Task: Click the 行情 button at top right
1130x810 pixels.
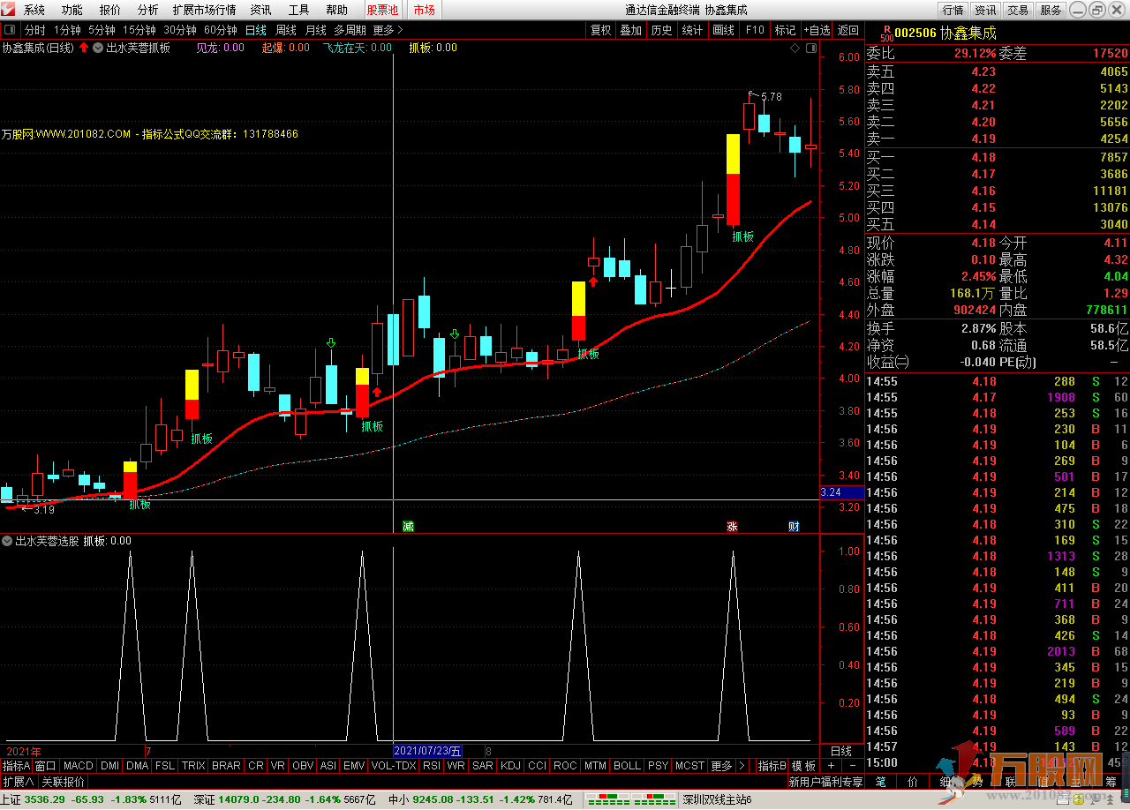Action: [953, 10]
